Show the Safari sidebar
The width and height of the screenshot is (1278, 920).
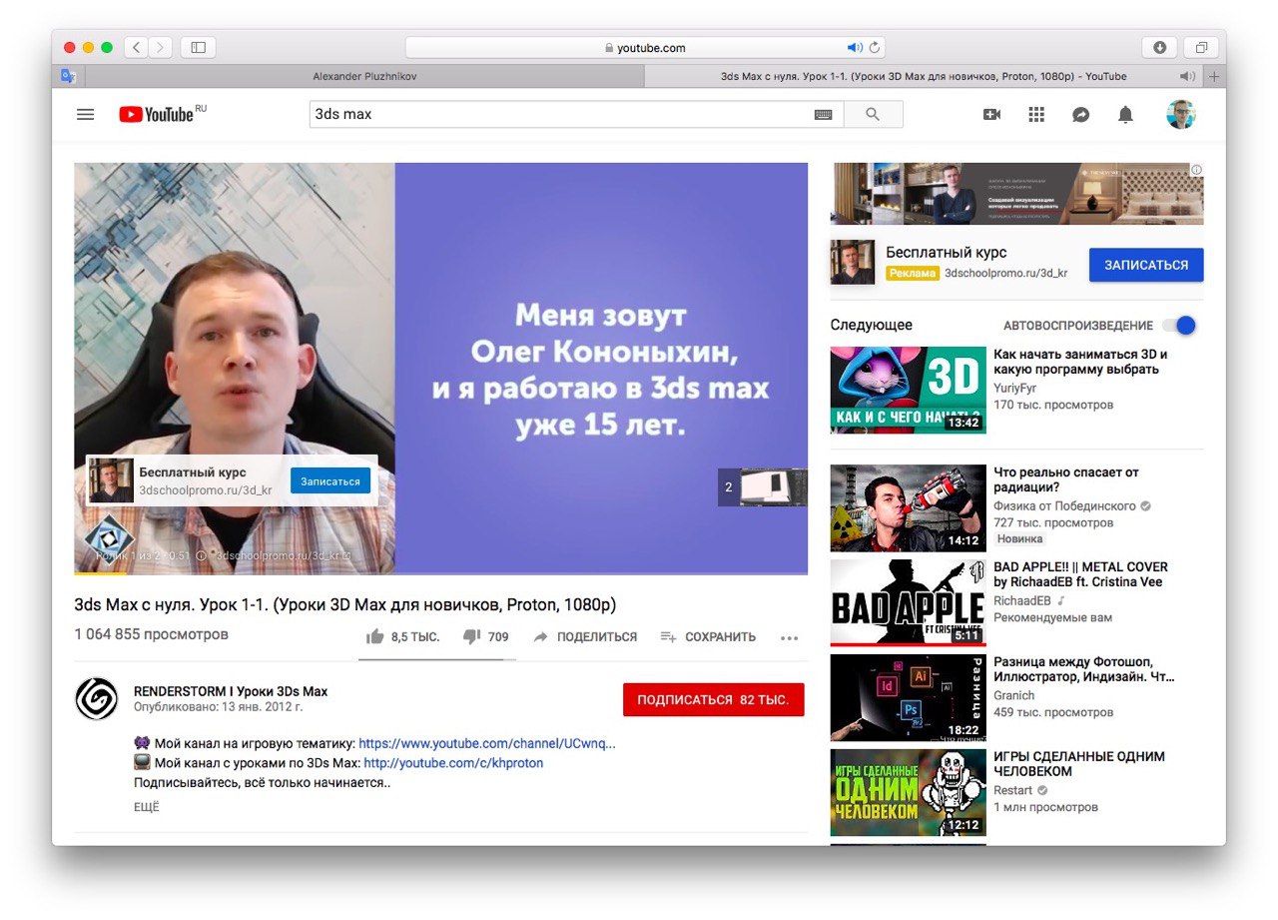pyautogui.click(x=198, y=47)
